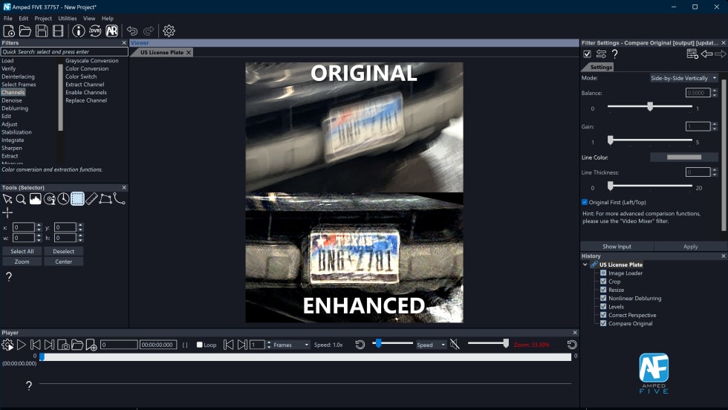Click the New Project toolbar icon

(x=9, y=31)
